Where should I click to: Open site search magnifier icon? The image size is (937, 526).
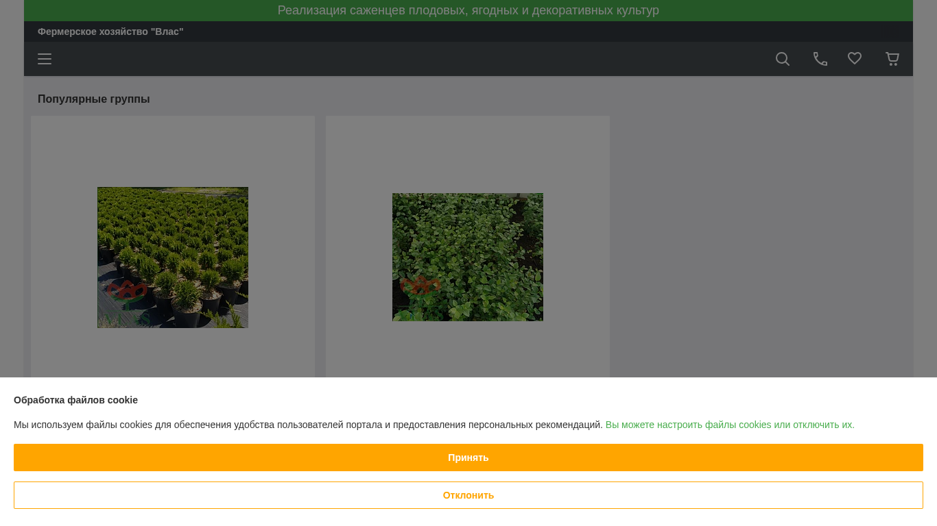pyautogui.click(x=783, y=59)
